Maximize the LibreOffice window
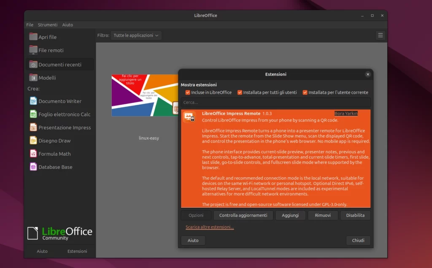Screen dimensions: 432x268 [x=372, y=16]
